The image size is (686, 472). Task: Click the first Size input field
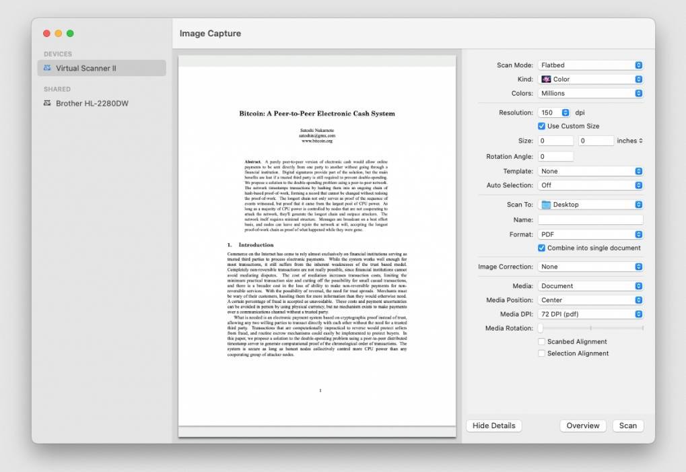[555, 141]
